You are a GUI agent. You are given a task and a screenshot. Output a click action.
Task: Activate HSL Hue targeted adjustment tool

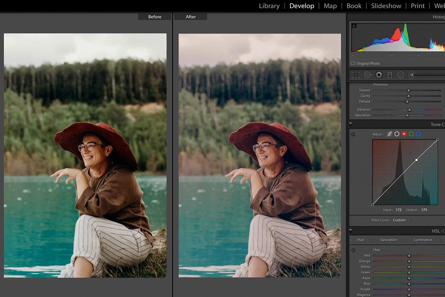[x=353, y=250]
